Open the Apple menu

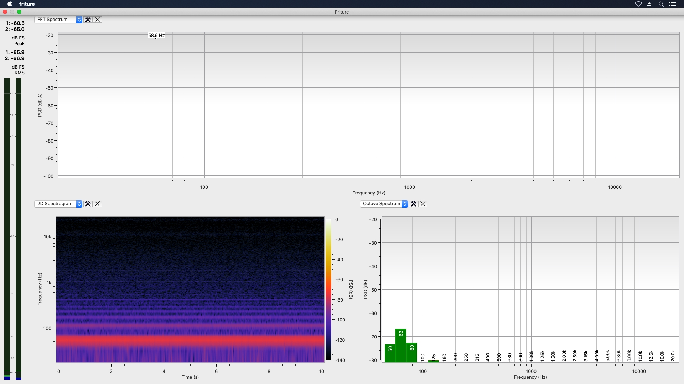coord(10,4)
